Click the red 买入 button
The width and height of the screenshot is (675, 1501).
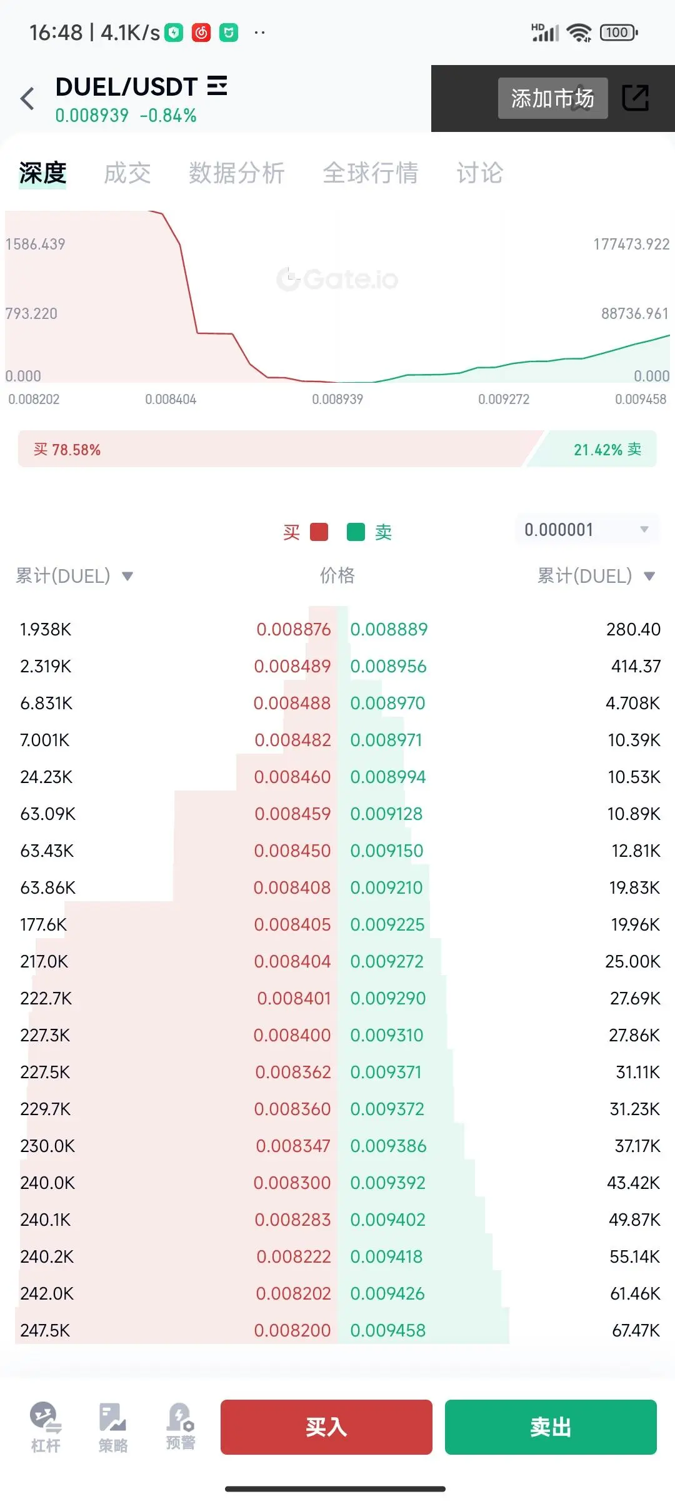(x=326, y=1427)
